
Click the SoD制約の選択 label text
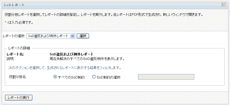109,77
